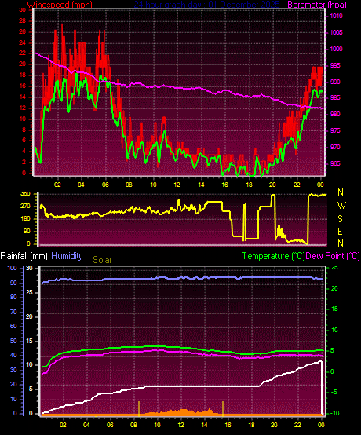Click the 1000 barometer axis value
This screenshot has height=435, width=361.
coord(336,49)
